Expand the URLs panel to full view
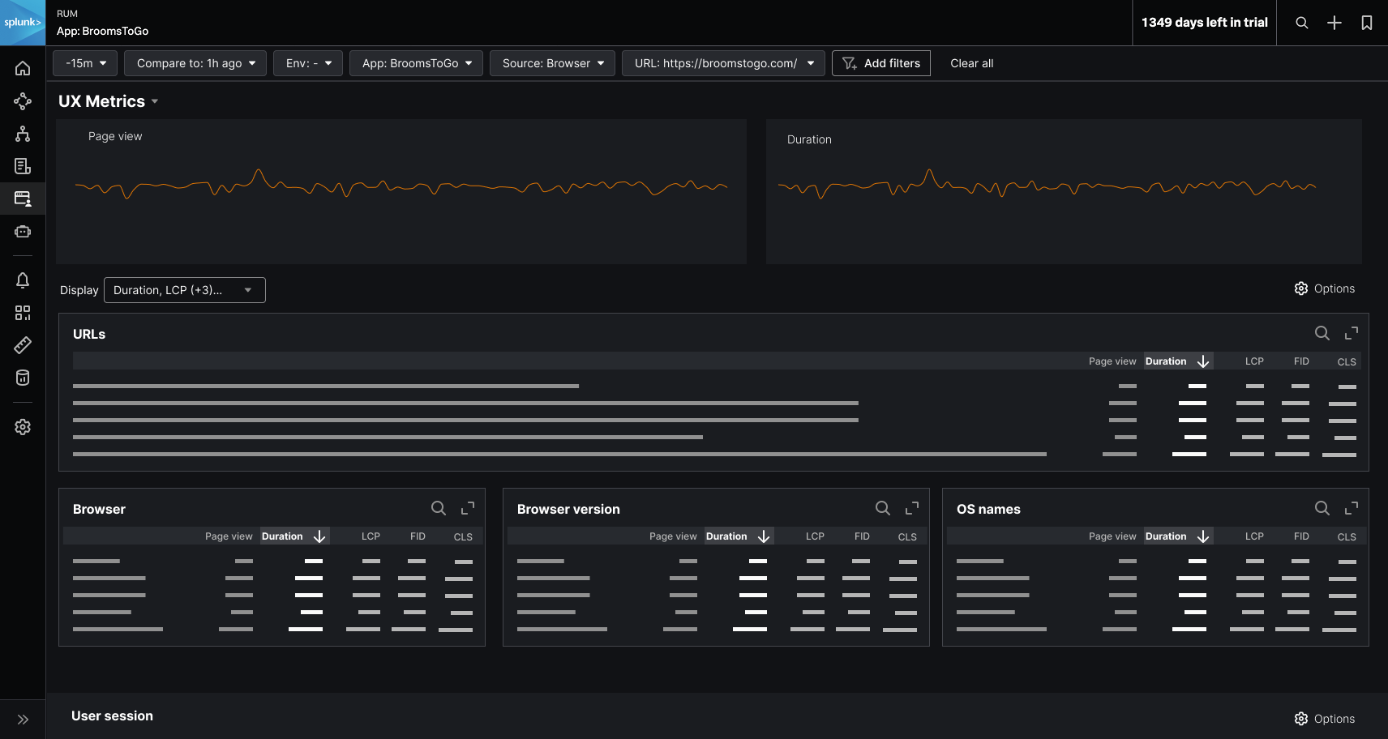The height and width of the screenshot is (739, 1388). coord(1352,333)
